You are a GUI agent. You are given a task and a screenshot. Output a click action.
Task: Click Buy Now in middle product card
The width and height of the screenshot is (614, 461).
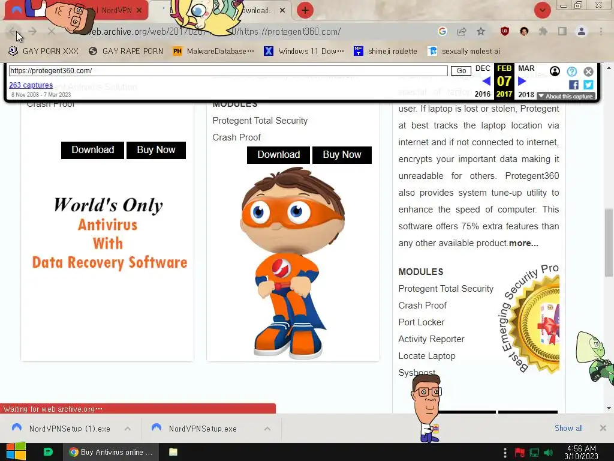click(x=342, y=155)
